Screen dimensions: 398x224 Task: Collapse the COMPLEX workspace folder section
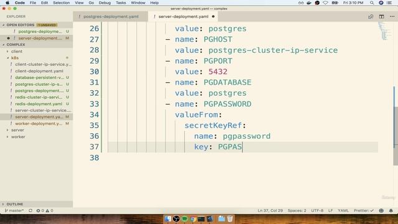(x=16, y=45)
